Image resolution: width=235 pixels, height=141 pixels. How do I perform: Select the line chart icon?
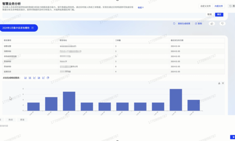pos(34,78)
